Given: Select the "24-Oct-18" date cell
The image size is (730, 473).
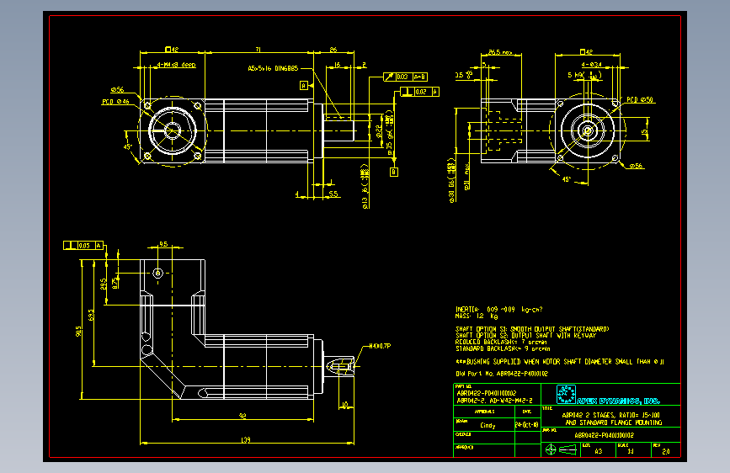Looking at the screenshot, I should click(x=527, y=424).
